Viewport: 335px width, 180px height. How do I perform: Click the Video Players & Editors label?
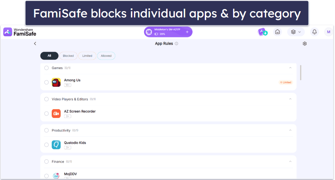point(70,99)
